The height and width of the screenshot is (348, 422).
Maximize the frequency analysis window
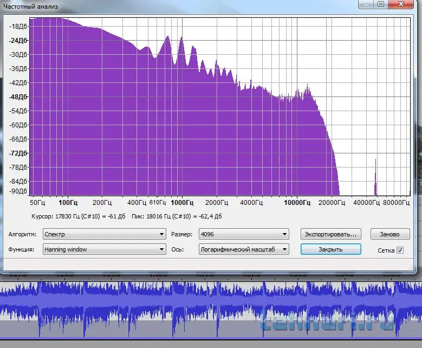point(381,4)
